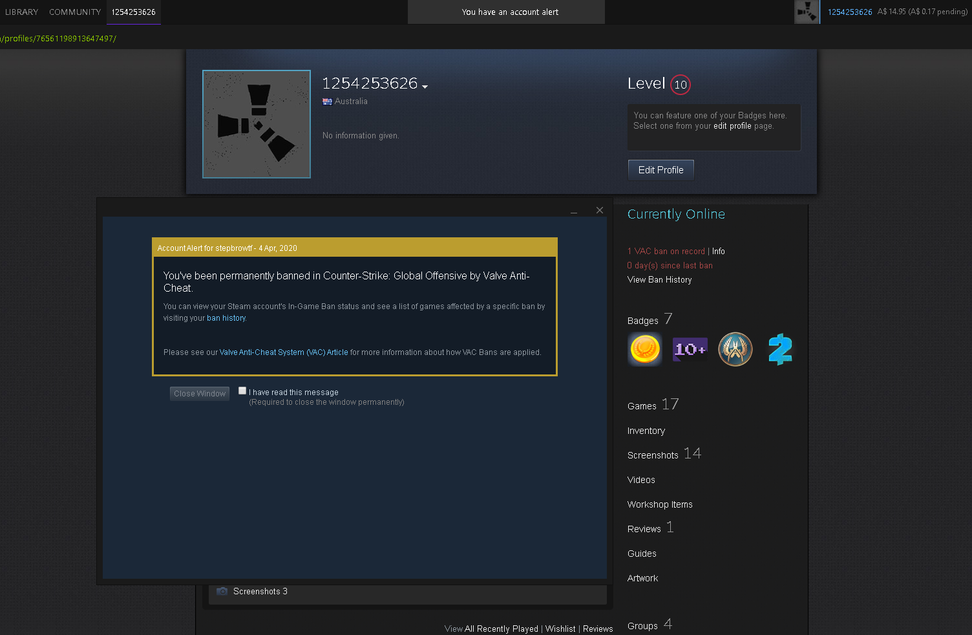Click the large profile avatar picture
The height and width of the screenshot is (635, 972).
click(257, 124)
